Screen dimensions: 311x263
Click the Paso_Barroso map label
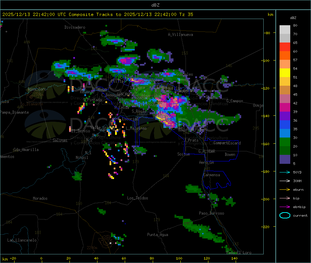tap(211, 213)
